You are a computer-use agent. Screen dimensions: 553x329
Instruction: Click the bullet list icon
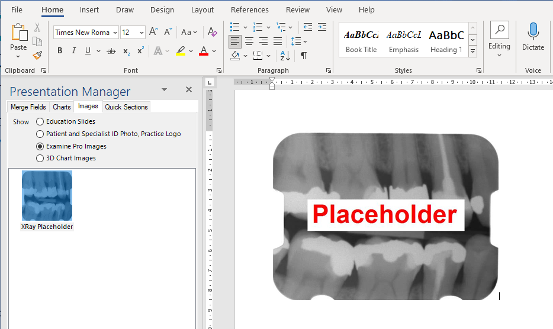234,27
